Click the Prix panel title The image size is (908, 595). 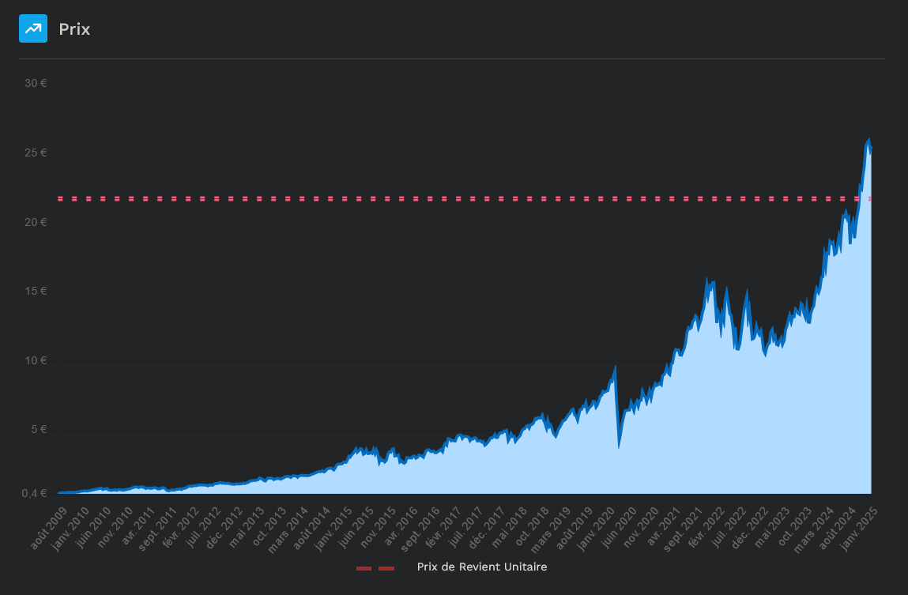[74, 29]
